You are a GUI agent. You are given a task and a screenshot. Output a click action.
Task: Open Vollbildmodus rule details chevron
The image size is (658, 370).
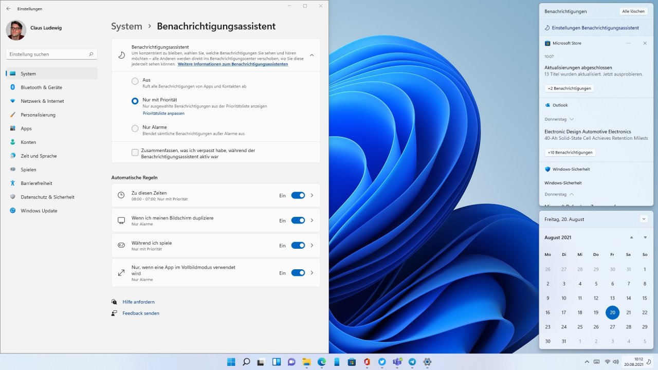click(x=312, y=273)
